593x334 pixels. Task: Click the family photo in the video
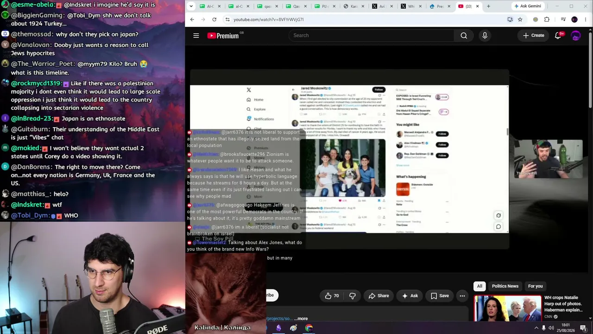[x=342, y=167]
